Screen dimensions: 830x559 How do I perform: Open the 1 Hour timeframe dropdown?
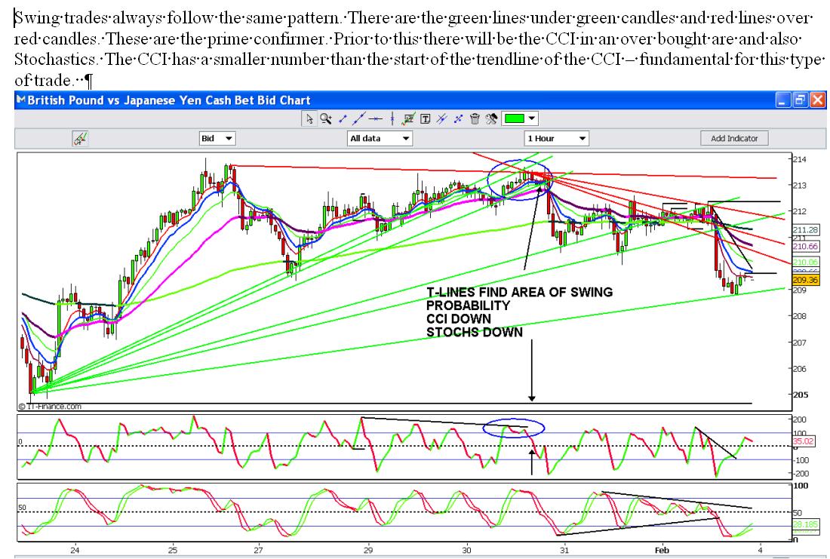coord(556,139)
